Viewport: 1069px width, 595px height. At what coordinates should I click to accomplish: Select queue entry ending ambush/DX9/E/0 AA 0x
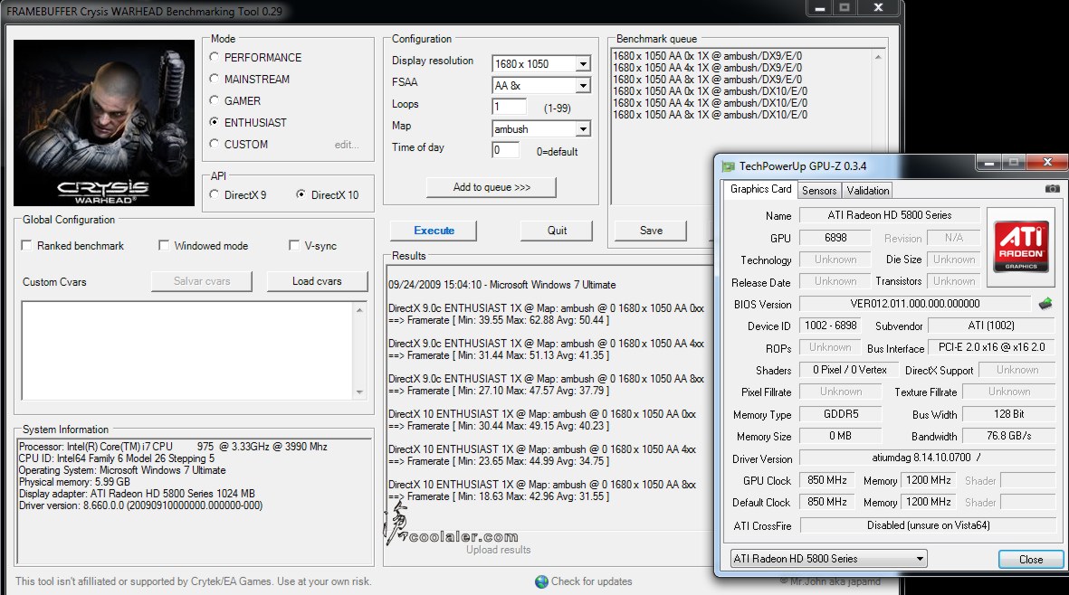coord(707,56)
